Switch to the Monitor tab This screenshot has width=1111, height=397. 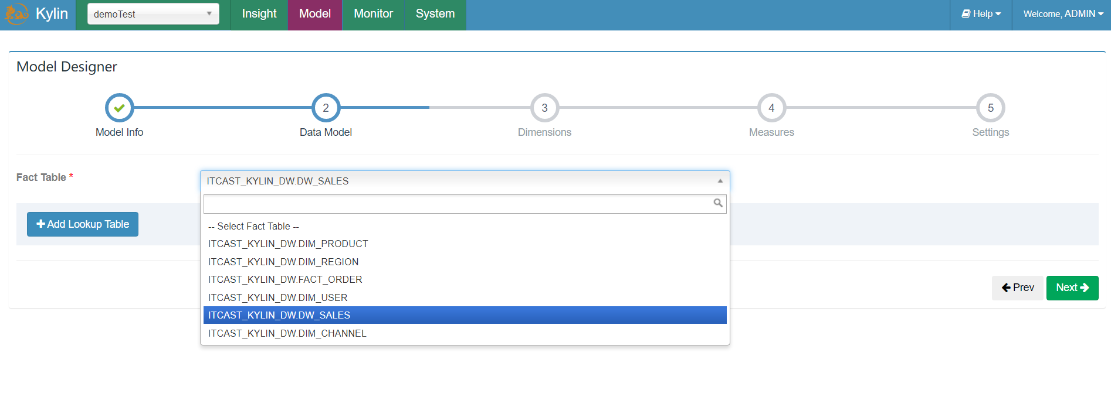(x=373, y=14)
